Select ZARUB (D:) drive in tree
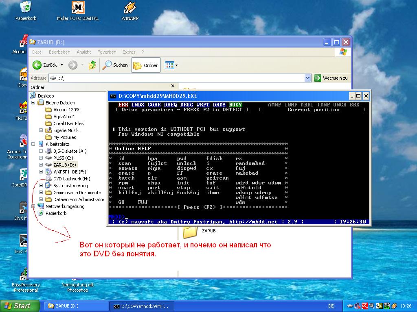The height and width of the screenshot is (312, 417). [x=65, y=165]
